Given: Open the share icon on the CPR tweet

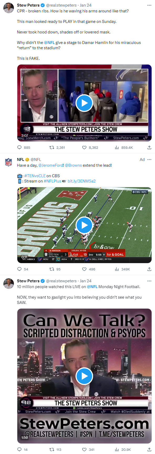Looking at the screenshot, I should coord(149,147).
